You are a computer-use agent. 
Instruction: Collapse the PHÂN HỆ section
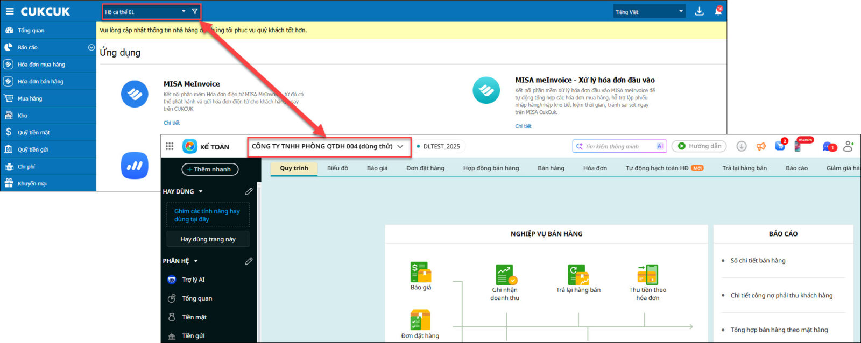pyautogui.click(x=196, y=261)
